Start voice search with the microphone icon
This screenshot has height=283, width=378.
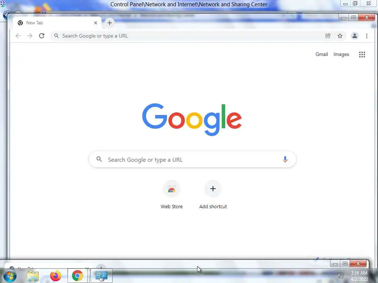tap(285, 159)
